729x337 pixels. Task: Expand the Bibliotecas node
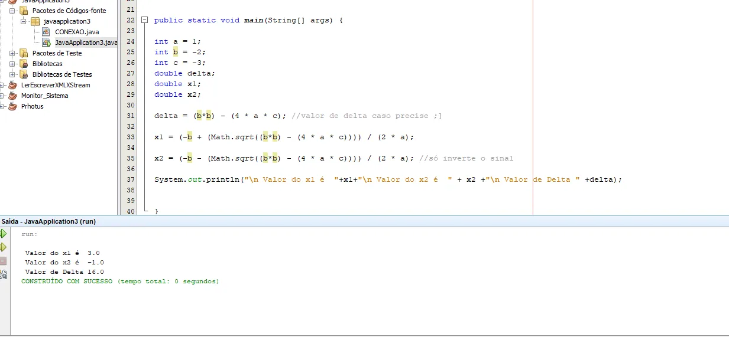click(x=12, y=64)
